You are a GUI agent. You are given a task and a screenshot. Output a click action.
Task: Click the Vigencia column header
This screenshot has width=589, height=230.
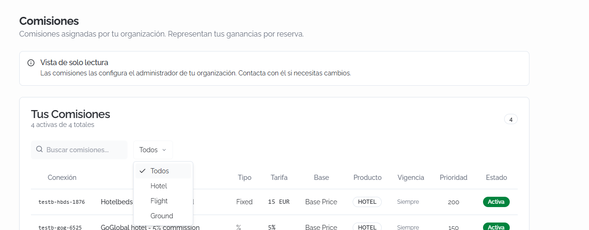[x=411, y=178]
